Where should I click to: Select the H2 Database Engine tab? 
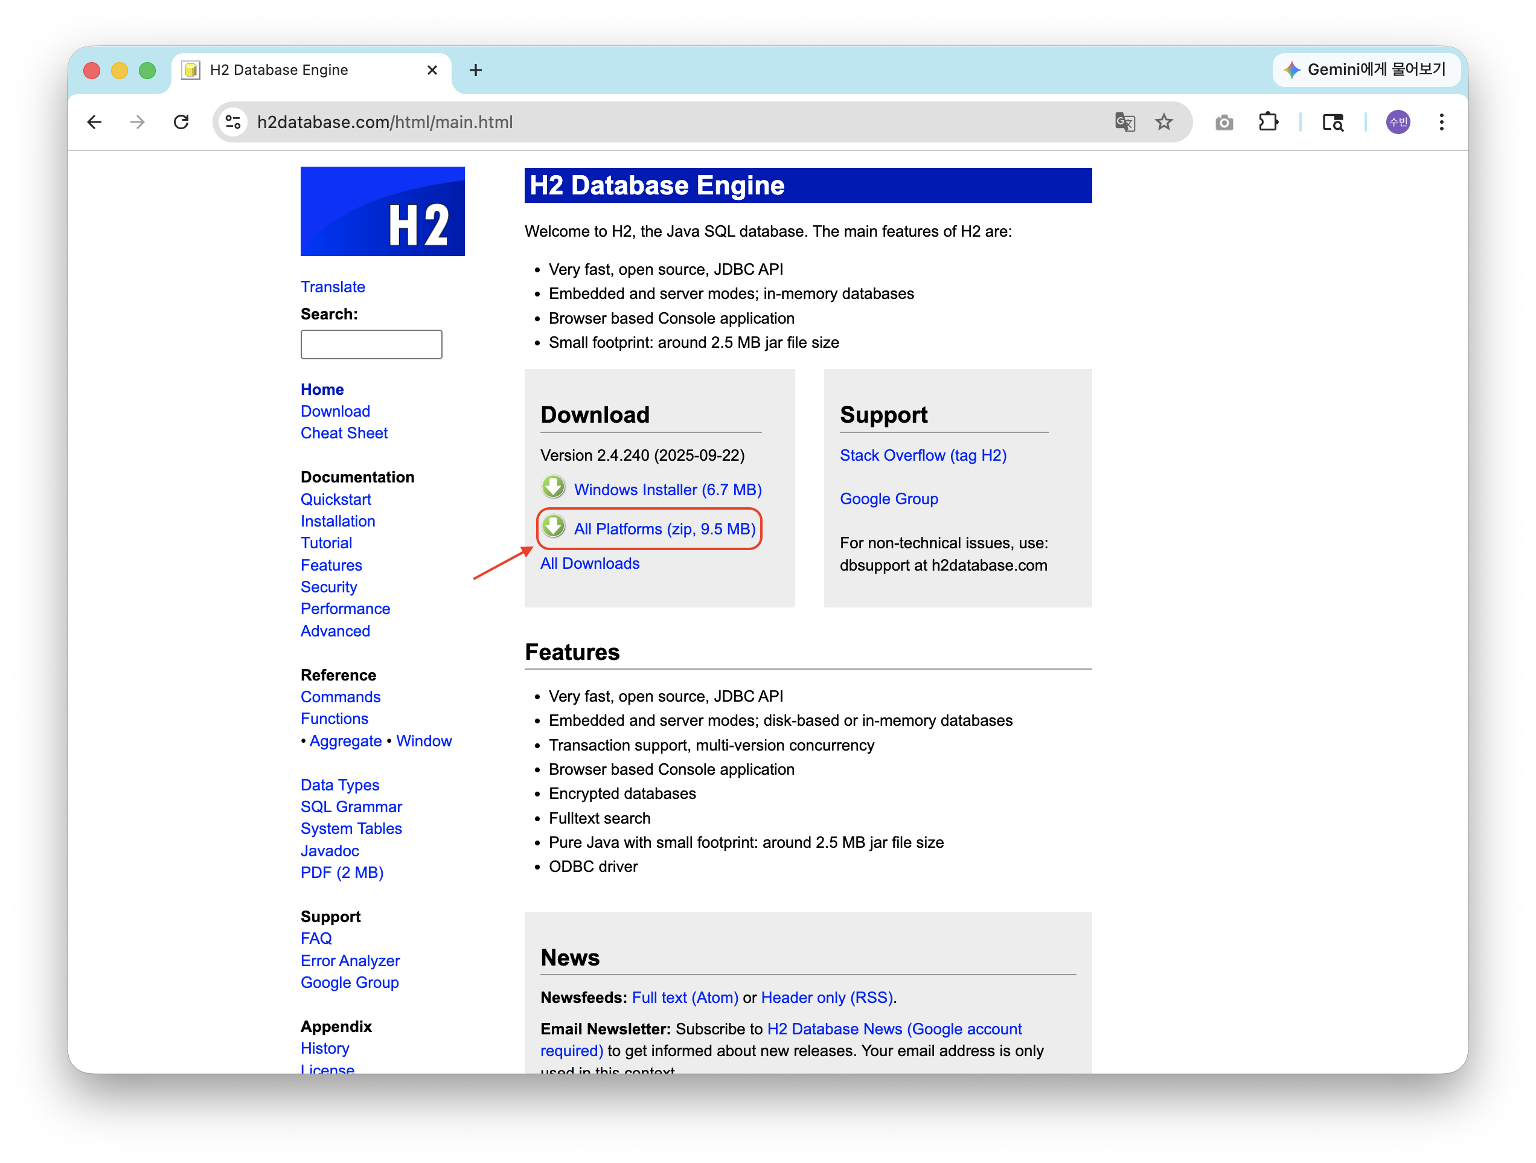[311, 70]
